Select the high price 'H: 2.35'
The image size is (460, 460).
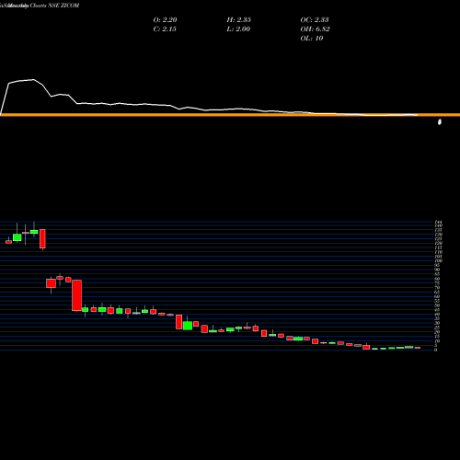pos(239,19)
